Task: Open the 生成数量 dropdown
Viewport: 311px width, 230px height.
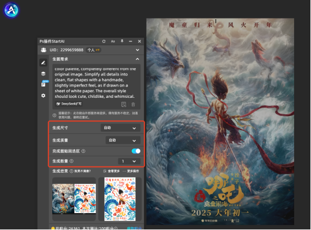Action: [x=129, y=161]
